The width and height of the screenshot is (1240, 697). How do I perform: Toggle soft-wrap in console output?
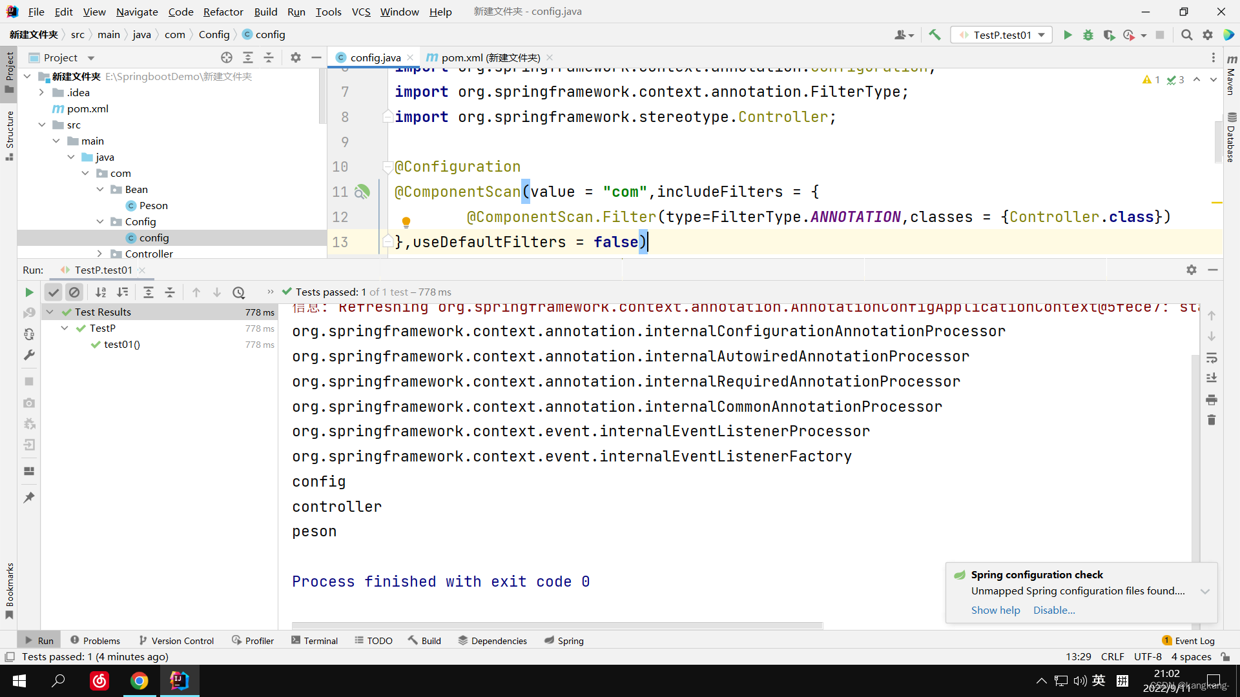tap(1212, 358)
